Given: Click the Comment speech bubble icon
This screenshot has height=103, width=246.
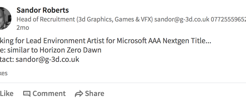Looking at the screenshot, I should [27, 94].
